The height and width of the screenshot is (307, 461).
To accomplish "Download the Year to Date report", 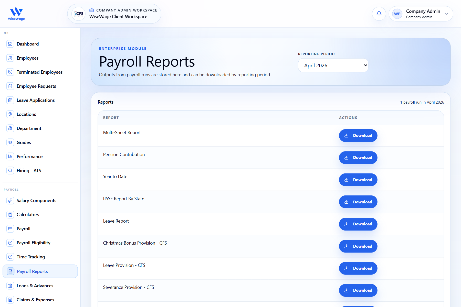I will (358, 180).
